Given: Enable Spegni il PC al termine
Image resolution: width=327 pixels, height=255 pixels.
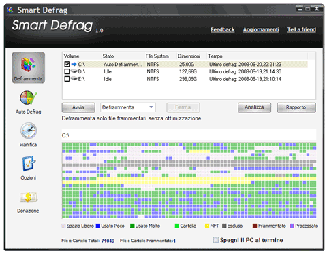Looking at the screenshot, I should tap(216, 239).
